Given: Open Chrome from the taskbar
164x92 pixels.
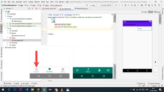Looking at the screenshot, I should click(x=56, y=90).
